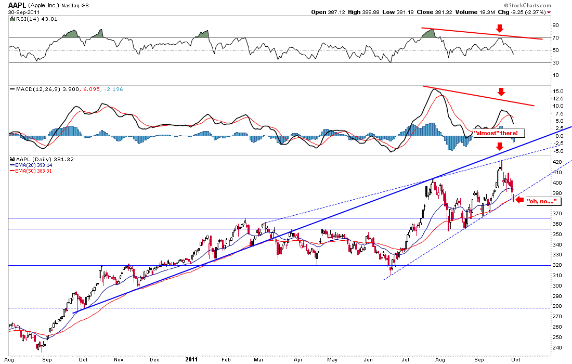The height and width of the screenshot is (364, 572).
Task: Click the Mar label on time axis
Action: (x=258, y=360)
